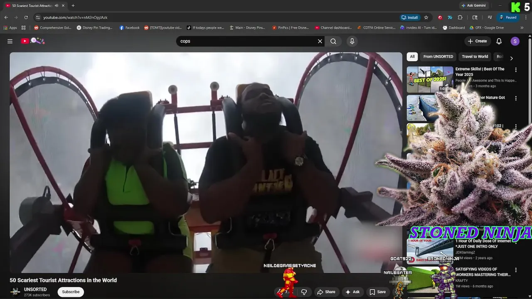This screenshot has height=299, width=532.
Task: Open the YouTube hamburger guide menu
Action: click(x=10, y=41)
